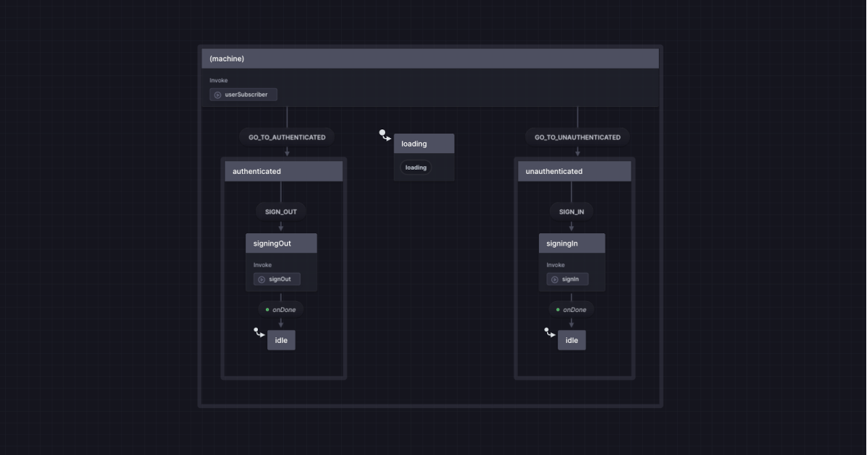Click the idle state inside authenticated
This screenshot has height=455, width=867.
[x=281, y=340]
